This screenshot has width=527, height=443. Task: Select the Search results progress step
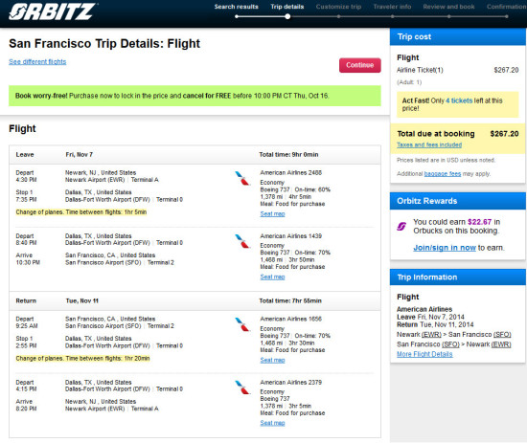237,7
